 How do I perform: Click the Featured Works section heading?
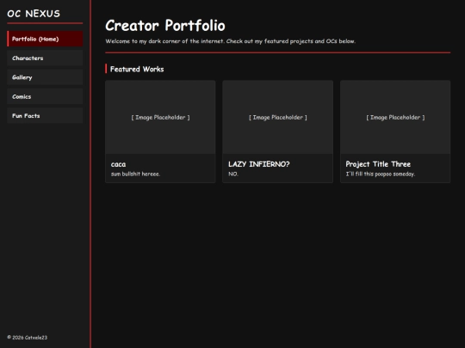coord(137,70)
